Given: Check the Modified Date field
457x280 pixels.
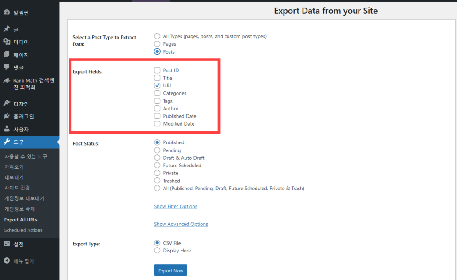Looking at the screenshot, I should coord(157,123).
